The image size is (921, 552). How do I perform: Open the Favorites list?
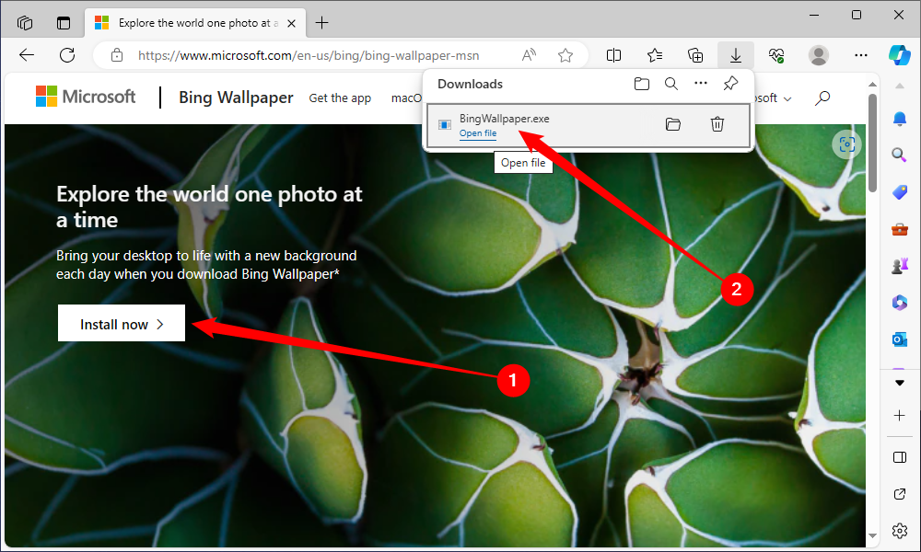[654, 55]
